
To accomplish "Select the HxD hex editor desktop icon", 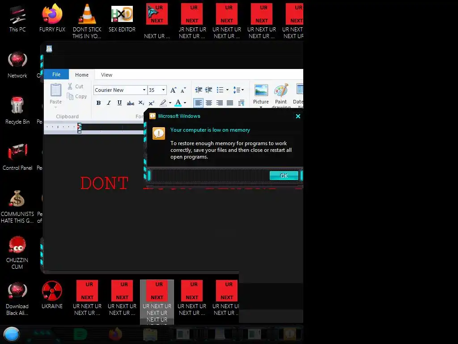I will 122,18.
